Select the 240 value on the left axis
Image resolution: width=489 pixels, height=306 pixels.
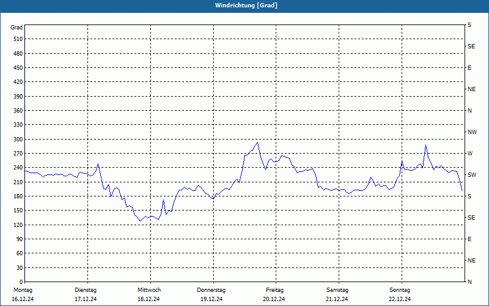(x=18, y=168)
